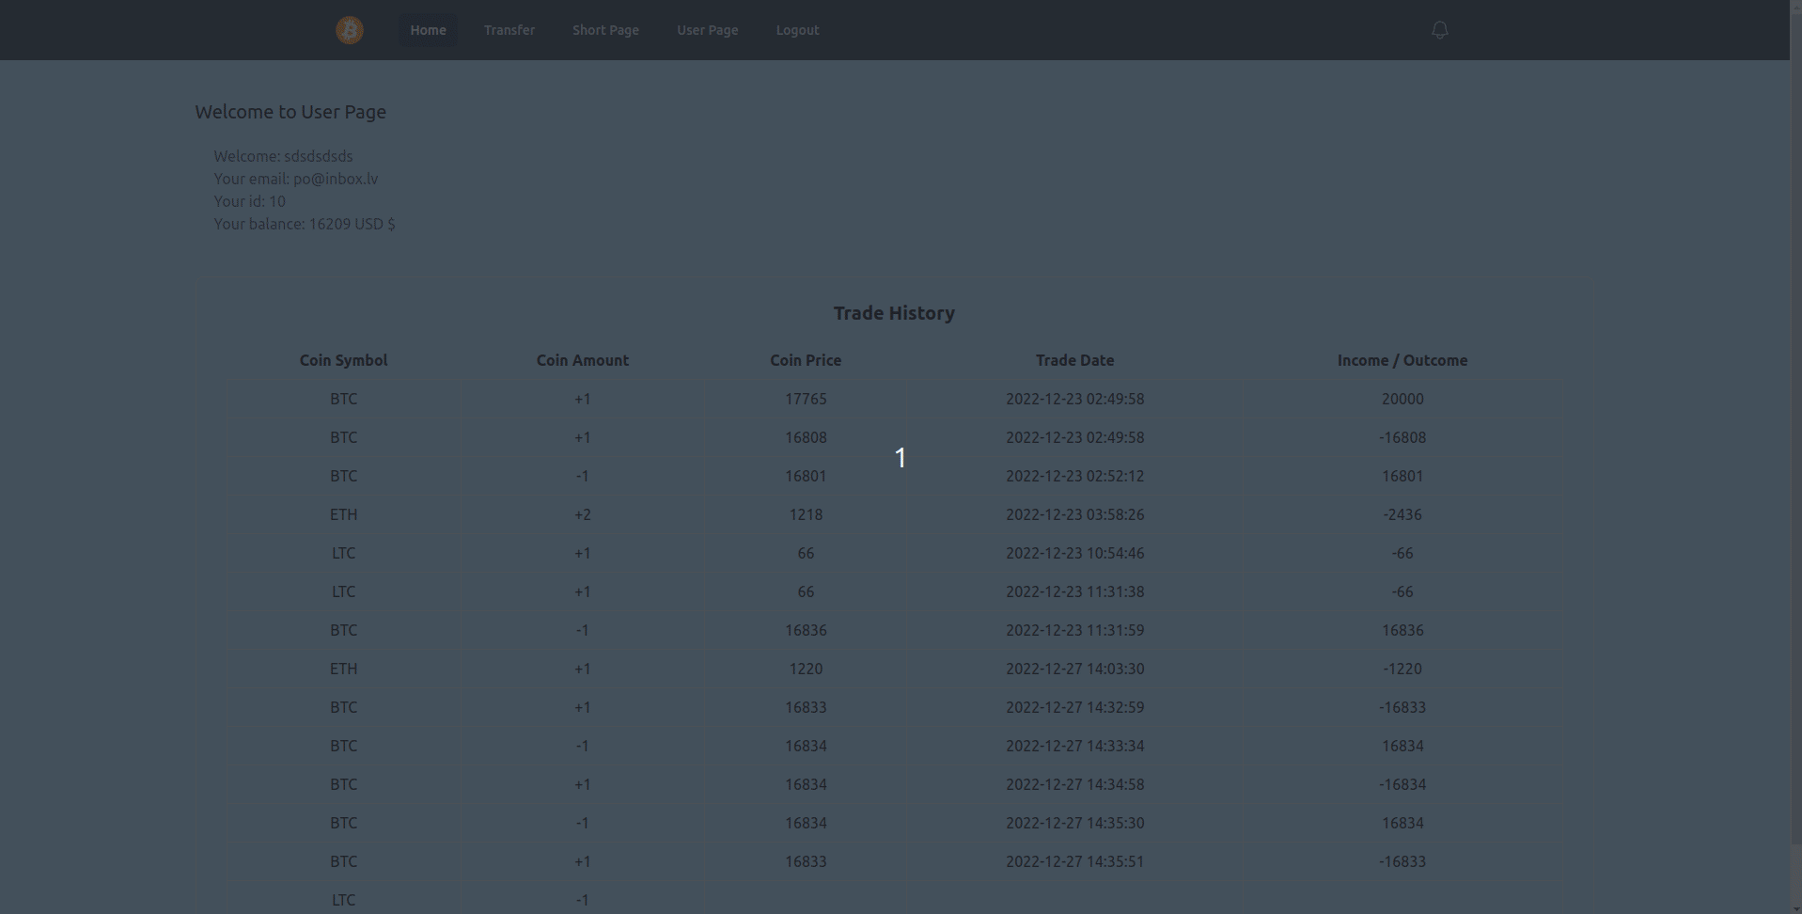Click the Trade History heading
The height and width of the screenshot is (914, 1802).
[894, 313]
